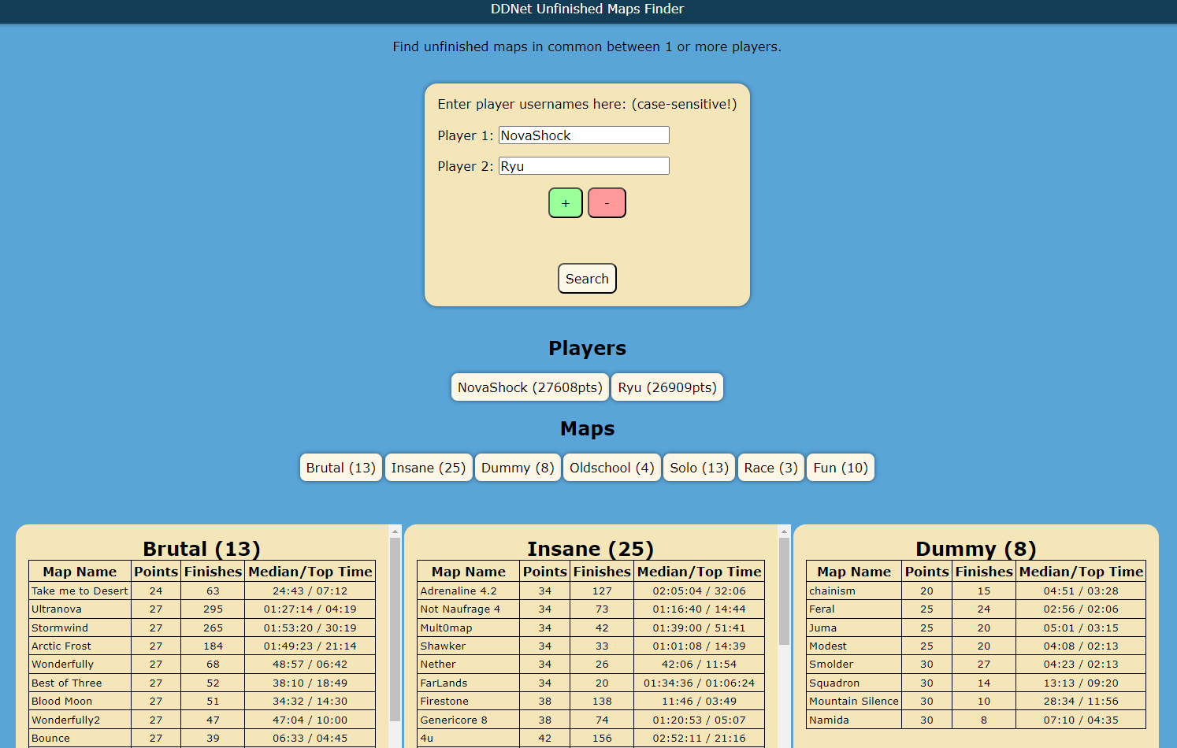Click the Brutal table scrollbar thumb
1177x748 pixels.
(395, 630)
